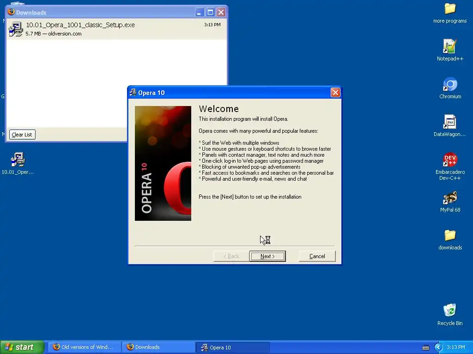Click Next to continue Opera installation
This screenshot has width=473, height=354.
coord(267,256)
